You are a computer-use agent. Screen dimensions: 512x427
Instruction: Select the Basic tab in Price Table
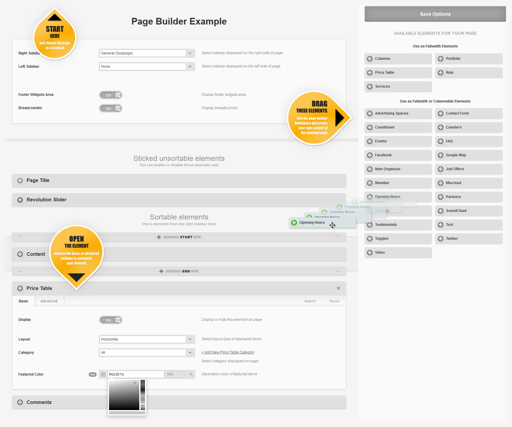[x=24, y=301]
